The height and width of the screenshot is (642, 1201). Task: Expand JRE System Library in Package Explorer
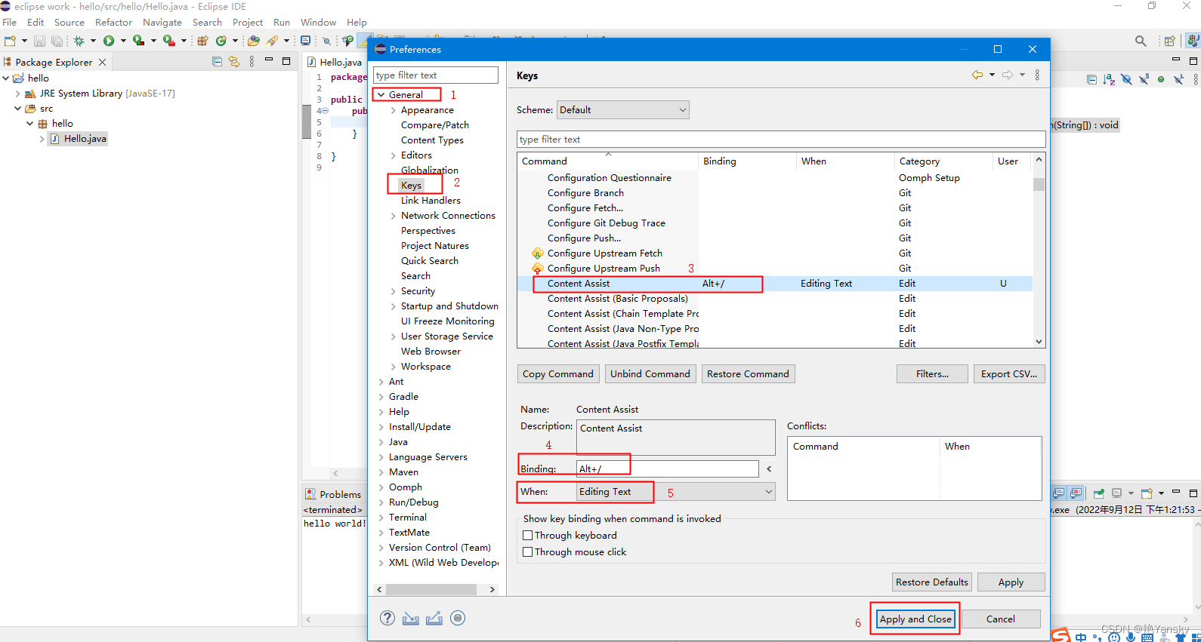pyautogui.click(x=18, y=94)
